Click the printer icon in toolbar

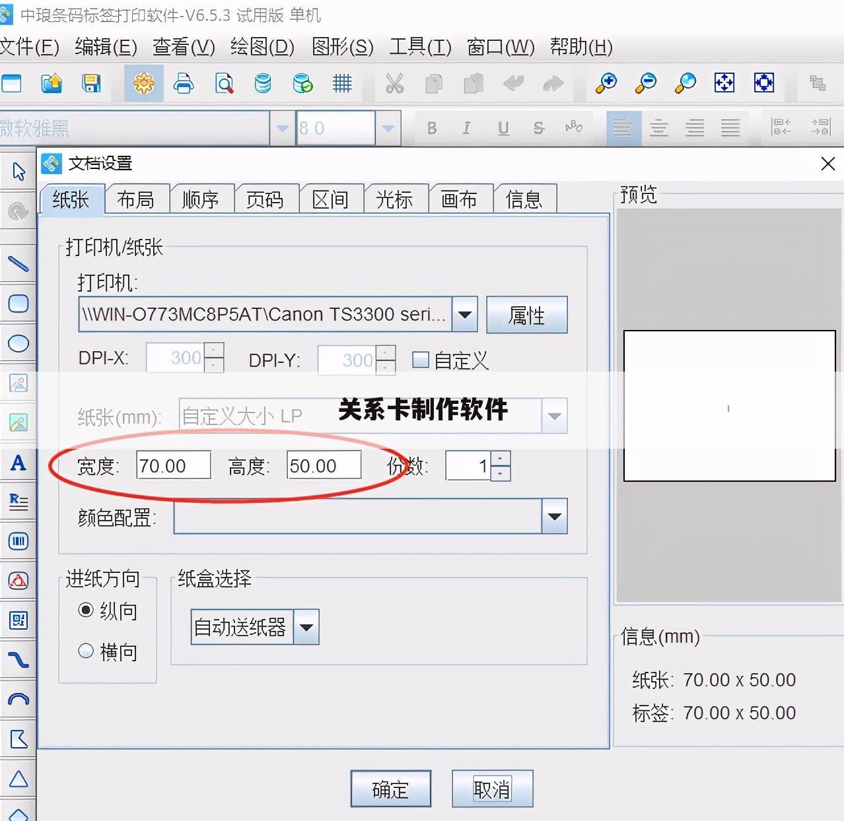coord(184,84)
